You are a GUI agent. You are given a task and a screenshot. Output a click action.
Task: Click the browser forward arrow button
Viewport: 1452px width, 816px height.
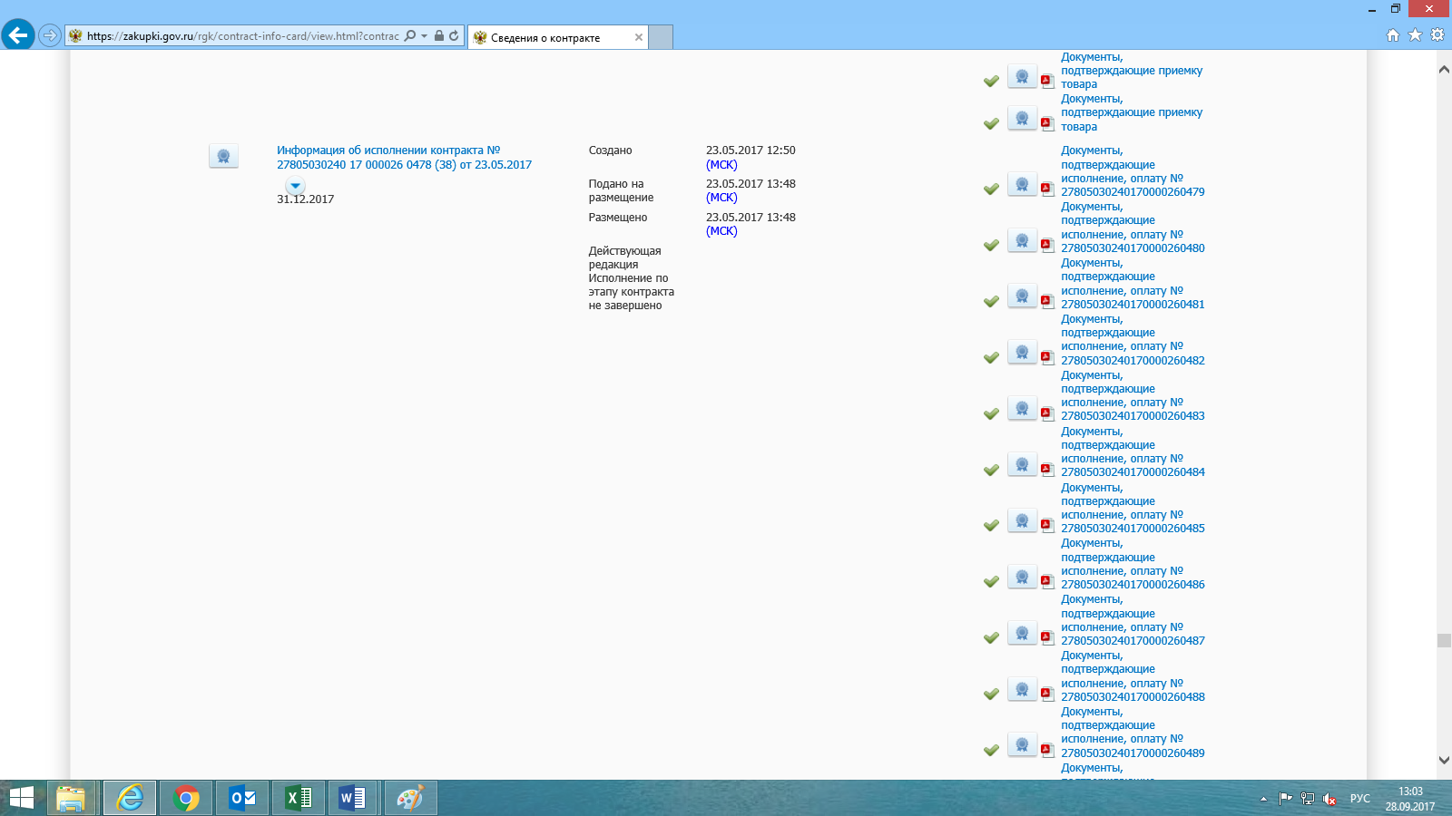tap(50, 35)
